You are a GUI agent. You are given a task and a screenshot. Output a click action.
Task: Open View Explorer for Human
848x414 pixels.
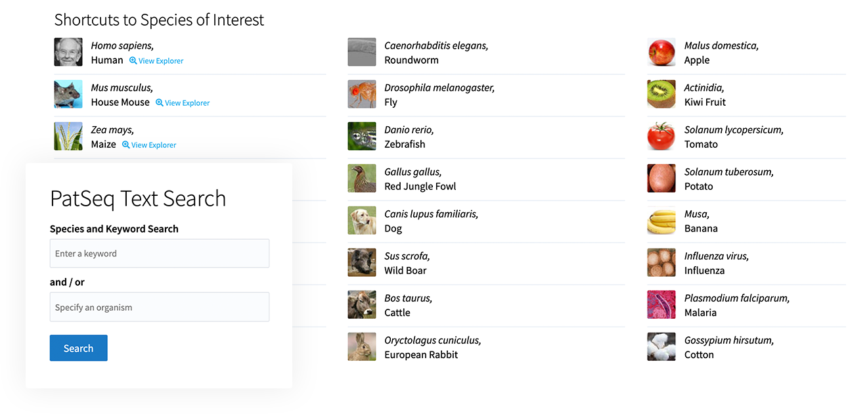pos(156,61)
